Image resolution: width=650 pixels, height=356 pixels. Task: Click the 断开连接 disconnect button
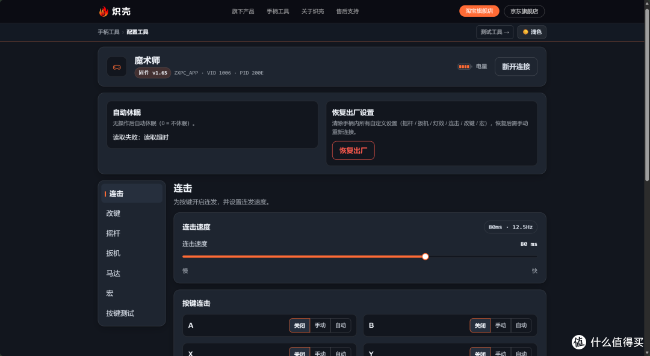pyautogui.click(x=516, y=66)
